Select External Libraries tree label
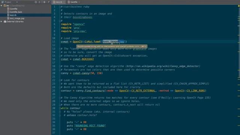The height and width of the screenshot is (135, 240). [15, 22]
